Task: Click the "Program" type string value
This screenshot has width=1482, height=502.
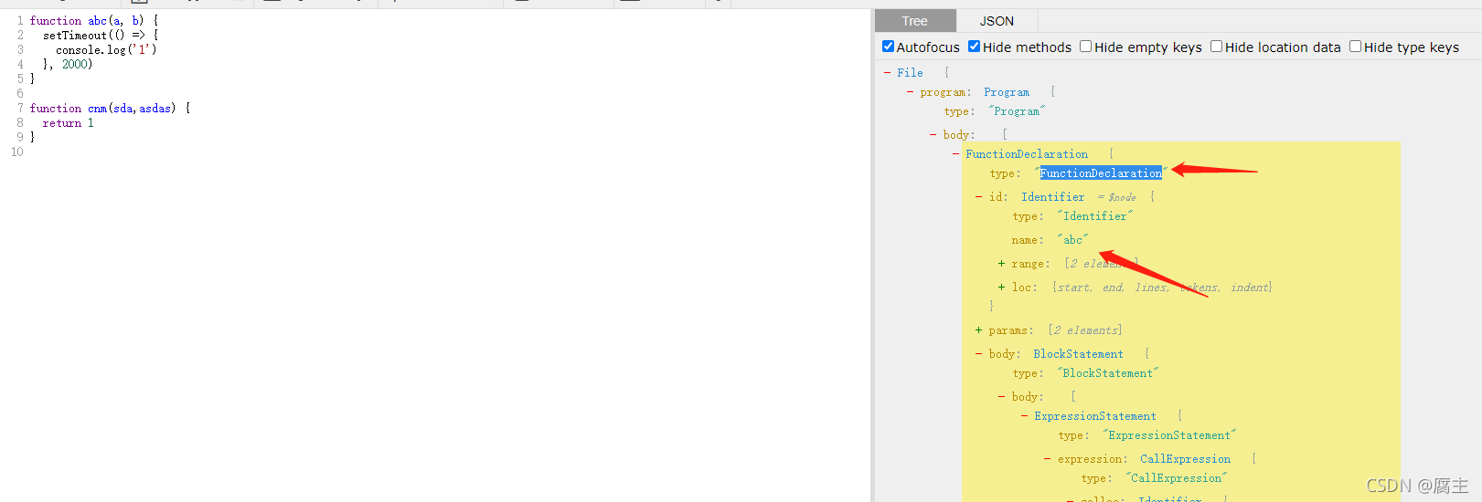Action: point(1017,111)
